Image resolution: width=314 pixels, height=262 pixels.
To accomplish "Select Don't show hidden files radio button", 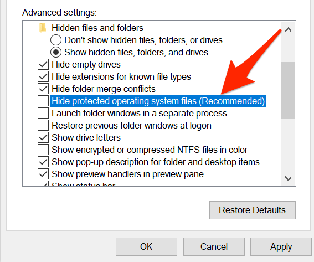I will [x=56, y=40].
